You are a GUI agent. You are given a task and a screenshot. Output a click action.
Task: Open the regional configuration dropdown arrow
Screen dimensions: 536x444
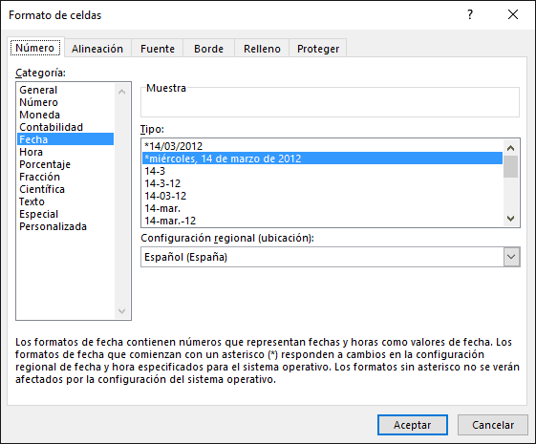511,257
